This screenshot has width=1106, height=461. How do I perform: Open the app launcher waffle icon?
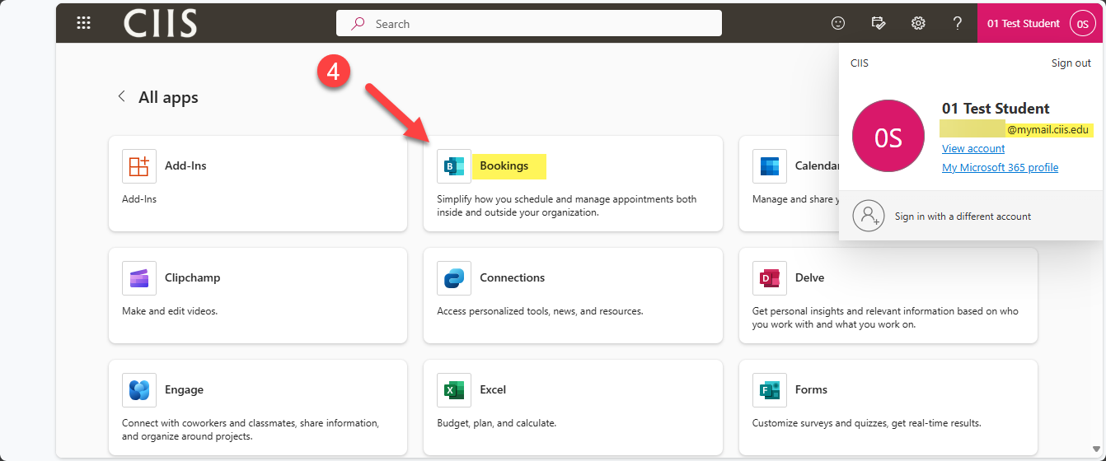[83, 23]
